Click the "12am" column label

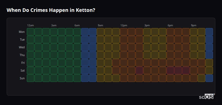coord(31,25)
